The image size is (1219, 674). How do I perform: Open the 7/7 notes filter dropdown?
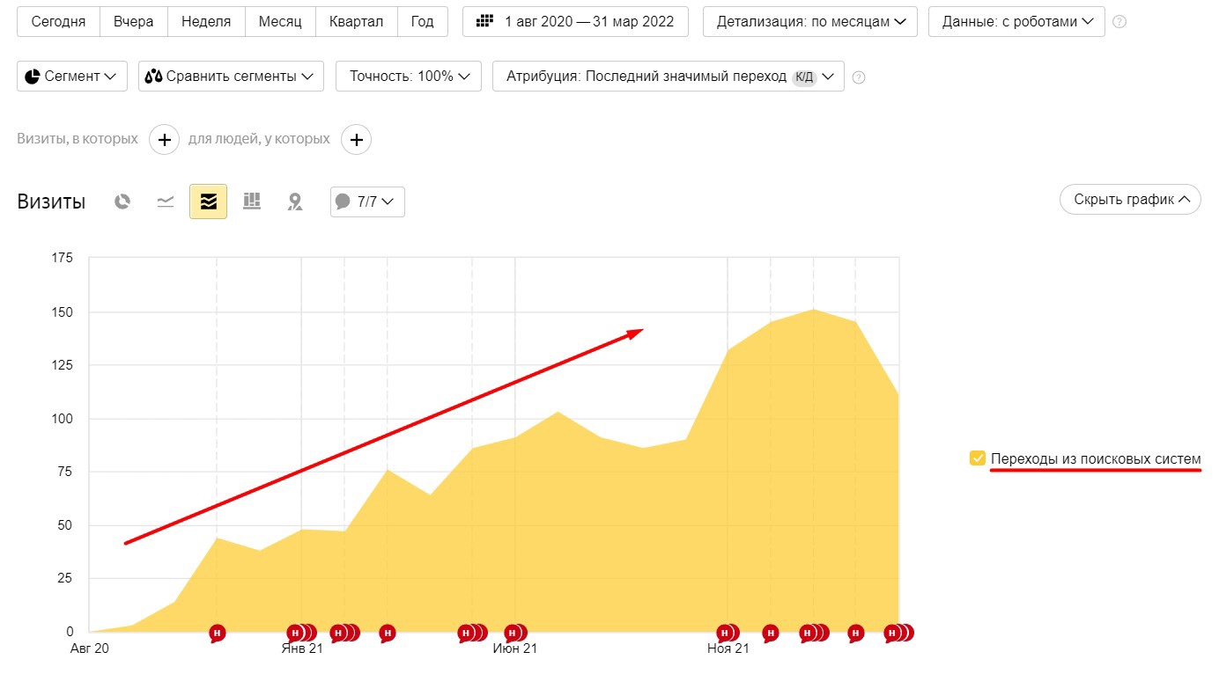coord(367,201)
